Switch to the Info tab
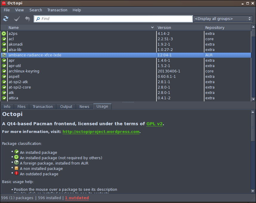This screenshot has width=256, height=203. (7, 107)
